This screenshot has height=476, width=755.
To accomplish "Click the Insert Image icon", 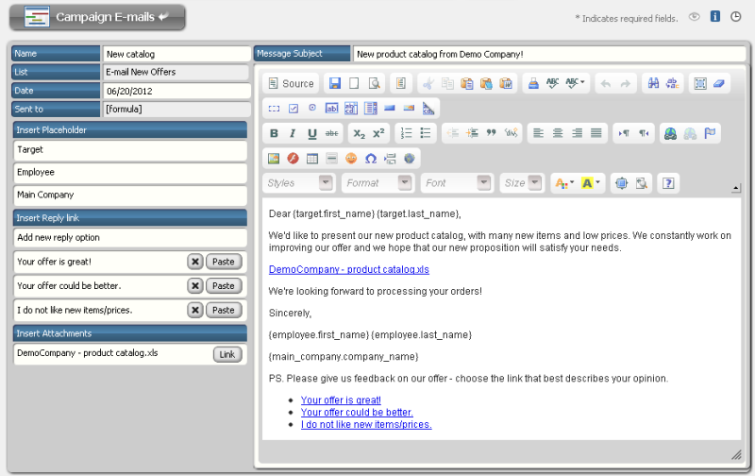I will 275,159.
